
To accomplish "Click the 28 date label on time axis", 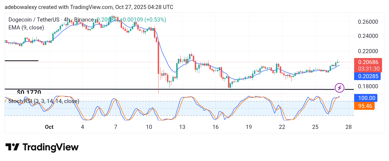I will click(x=349, y=127).
